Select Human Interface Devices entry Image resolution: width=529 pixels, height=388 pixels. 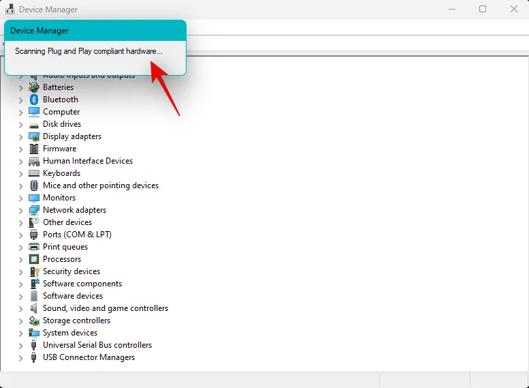[87, 161]
